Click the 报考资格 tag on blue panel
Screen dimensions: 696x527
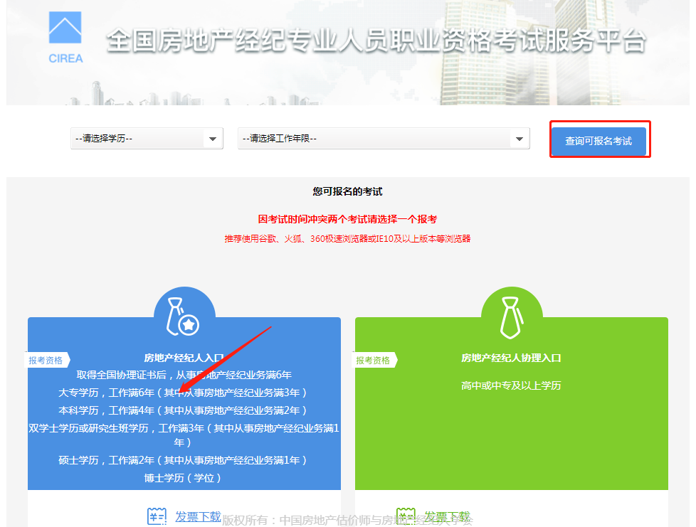click(x=46, y=360)
